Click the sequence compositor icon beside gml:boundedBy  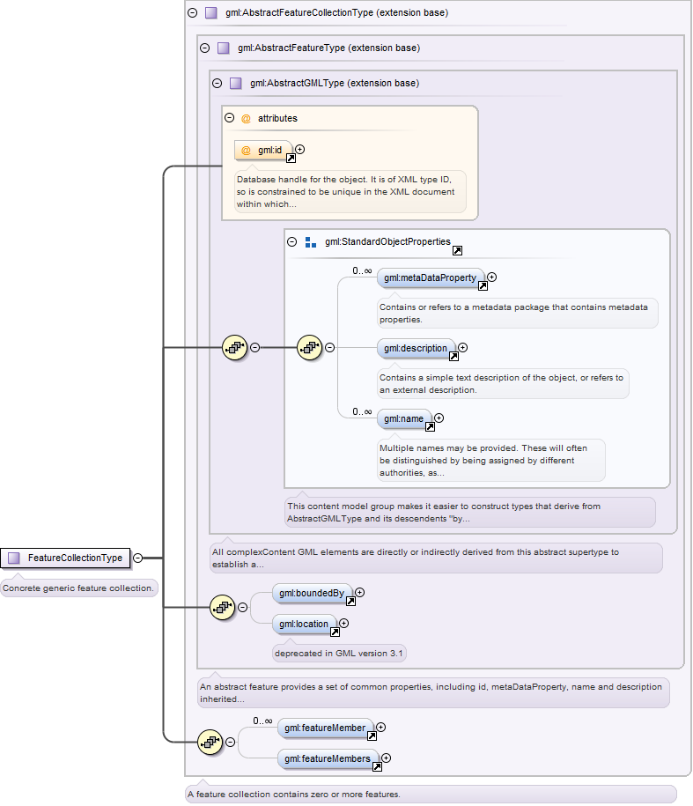click(x=223, y=608)
